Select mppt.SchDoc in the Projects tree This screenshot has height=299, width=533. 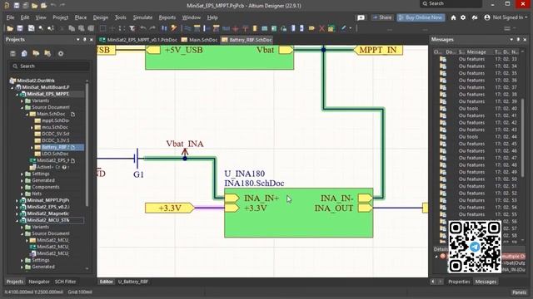click(x=56, y=120)
